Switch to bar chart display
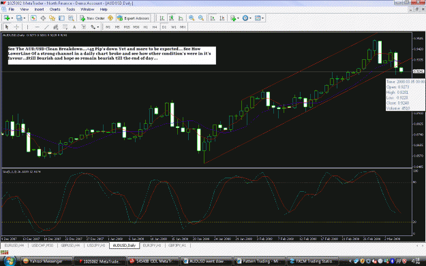Screen dimensions: 426x266 pyautogui.click(x=162, y=18)
